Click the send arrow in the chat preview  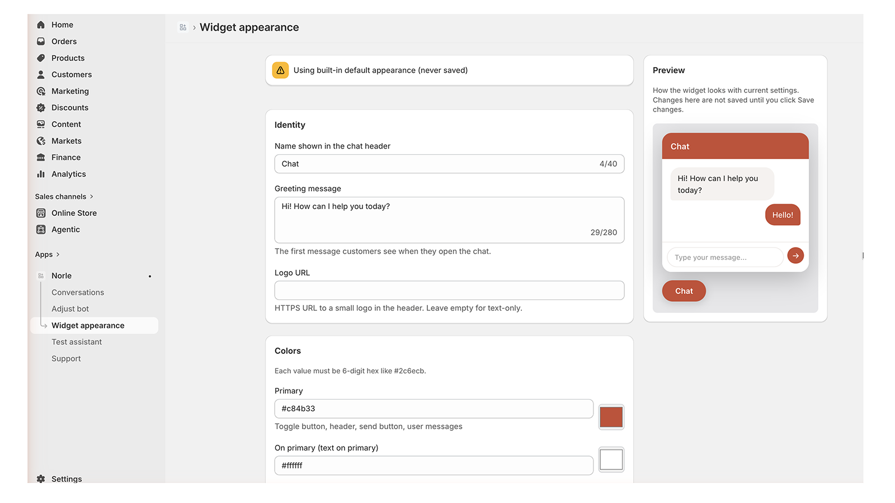coord(795,255)
